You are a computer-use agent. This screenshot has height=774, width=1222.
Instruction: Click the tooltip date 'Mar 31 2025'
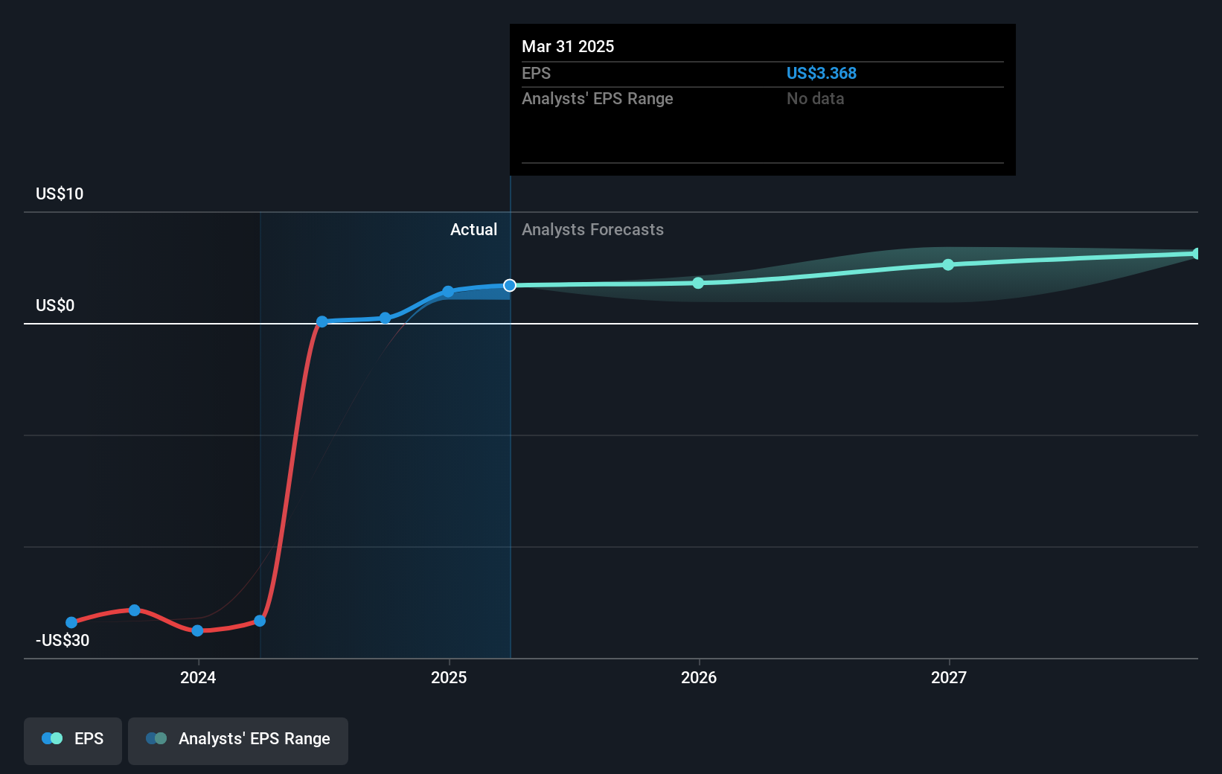pyautogui.click(x=568, y=47)
